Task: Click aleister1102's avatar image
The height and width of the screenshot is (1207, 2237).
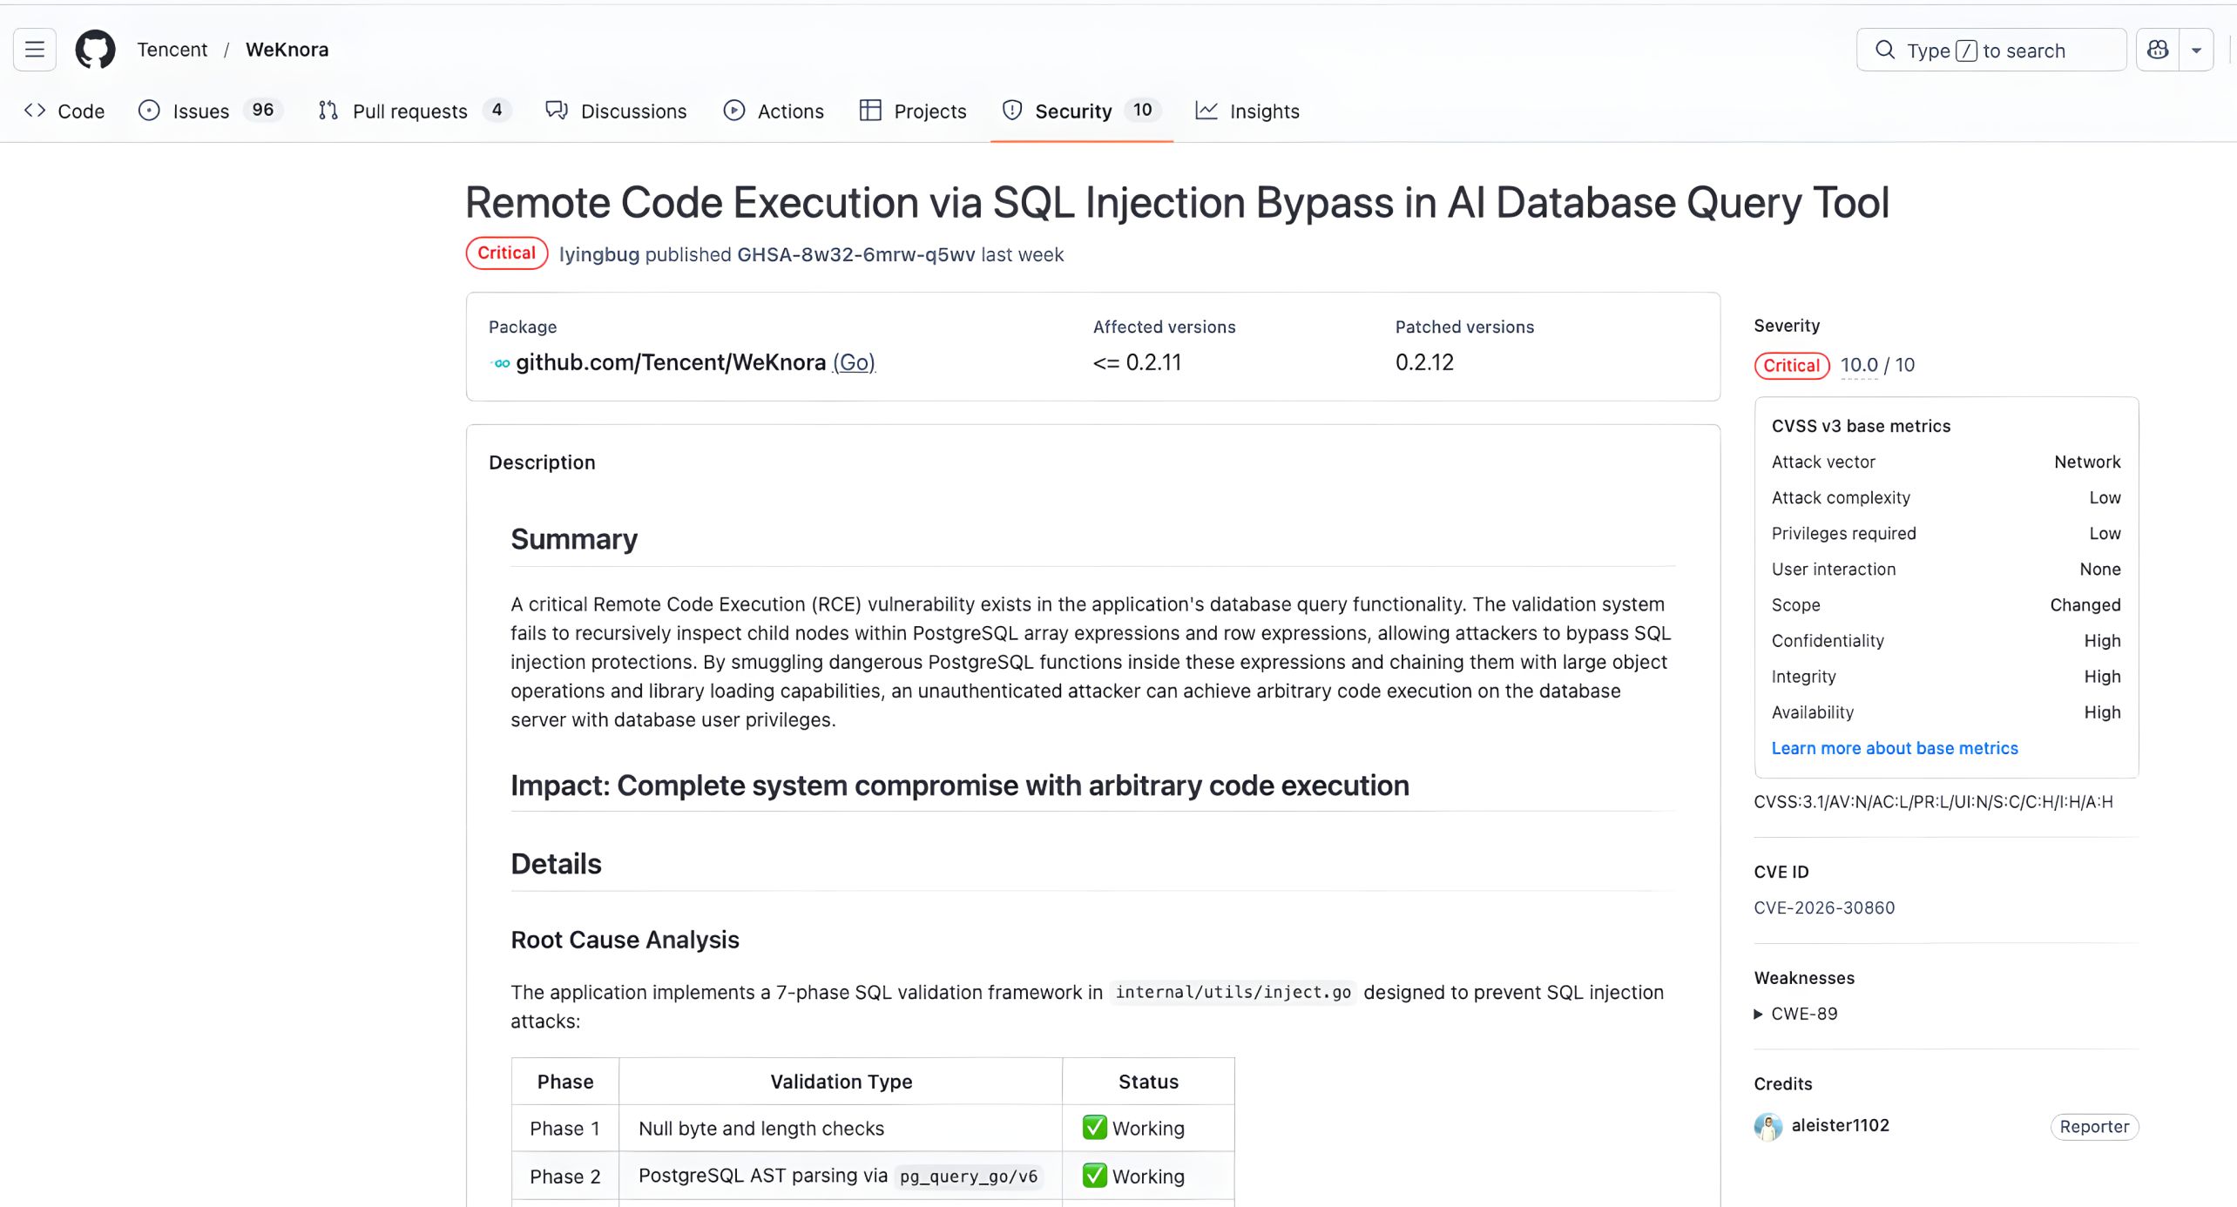Action: (1767, 1126)
